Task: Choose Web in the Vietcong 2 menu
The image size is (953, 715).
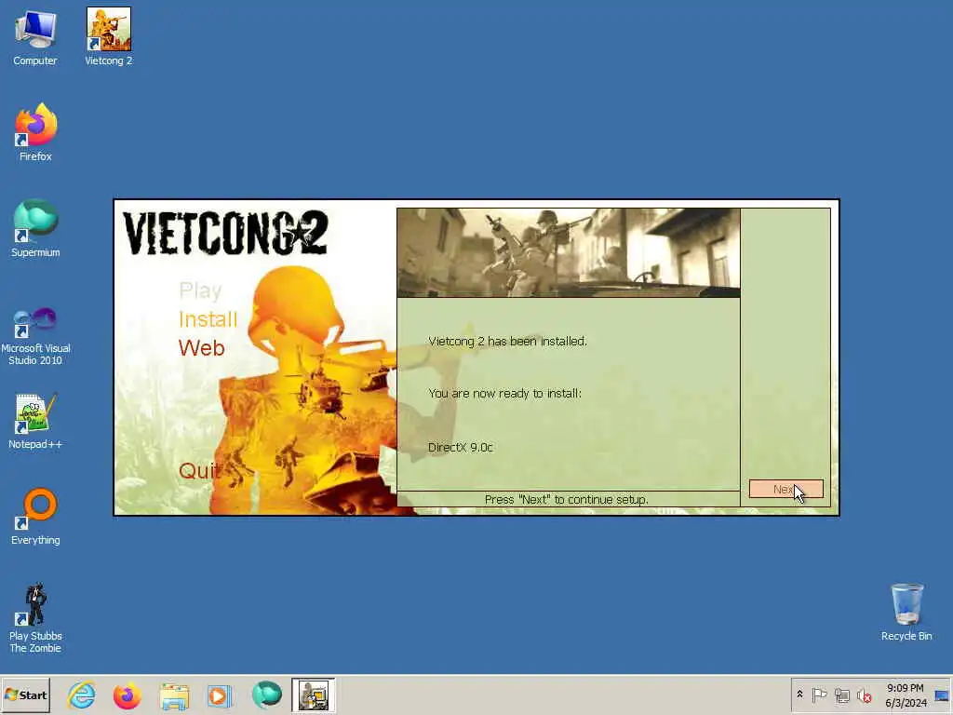Action: tap(201, 348)
